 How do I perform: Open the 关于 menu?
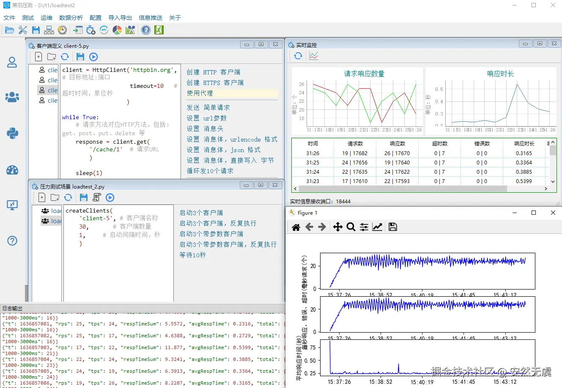pos(175,18)
